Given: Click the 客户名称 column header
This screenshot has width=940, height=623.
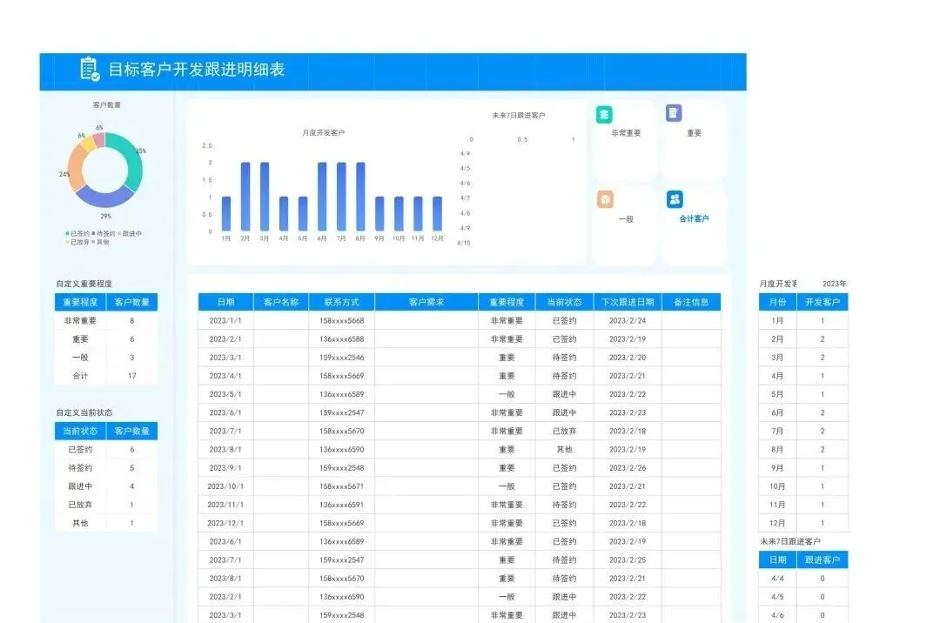Looking at the screenshot, I should click(281, 302).
